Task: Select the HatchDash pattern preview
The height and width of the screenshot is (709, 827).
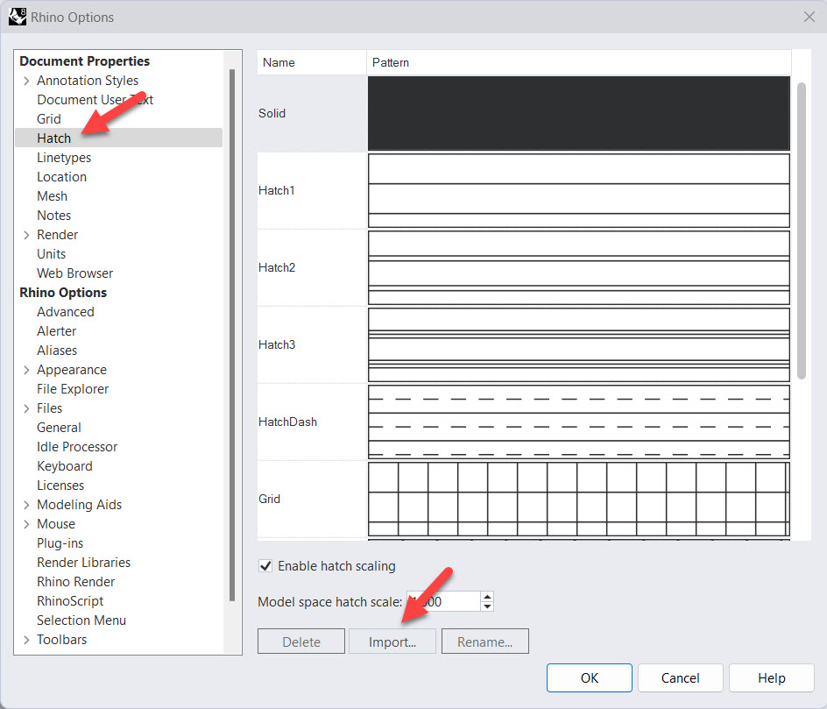Action: point(578,422)
